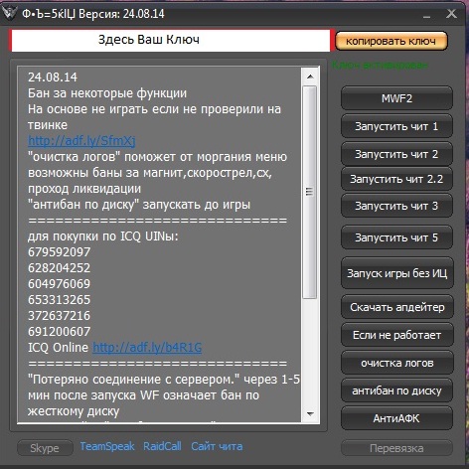Click the line «Бан за некоторые функции»
The image size is (469, 469).
[x=107, y=93]
